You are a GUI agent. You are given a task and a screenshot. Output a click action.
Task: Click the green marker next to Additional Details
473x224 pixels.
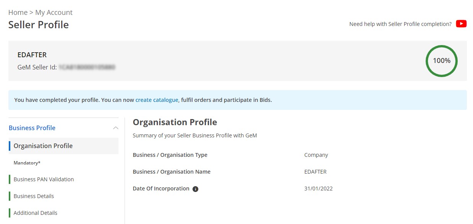[10, 213]
